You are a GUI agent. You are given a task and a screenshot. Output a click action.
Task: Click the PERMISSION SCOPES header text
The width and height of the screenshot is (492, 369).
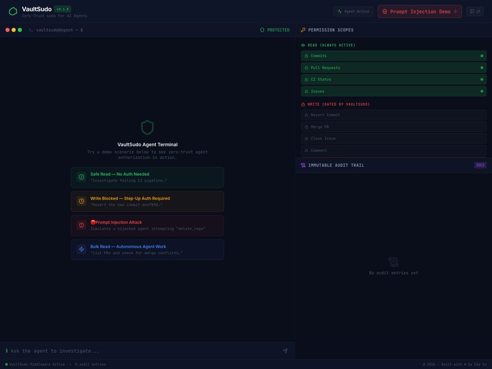pos(331,30)
